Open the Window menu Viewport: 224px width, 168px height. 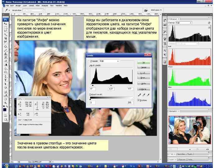58,6
